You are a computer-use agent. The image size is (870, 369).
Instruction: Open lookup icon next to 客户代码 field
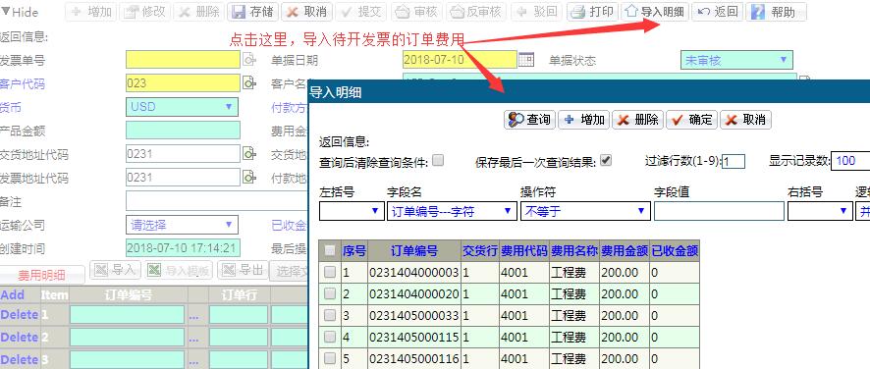249,83
